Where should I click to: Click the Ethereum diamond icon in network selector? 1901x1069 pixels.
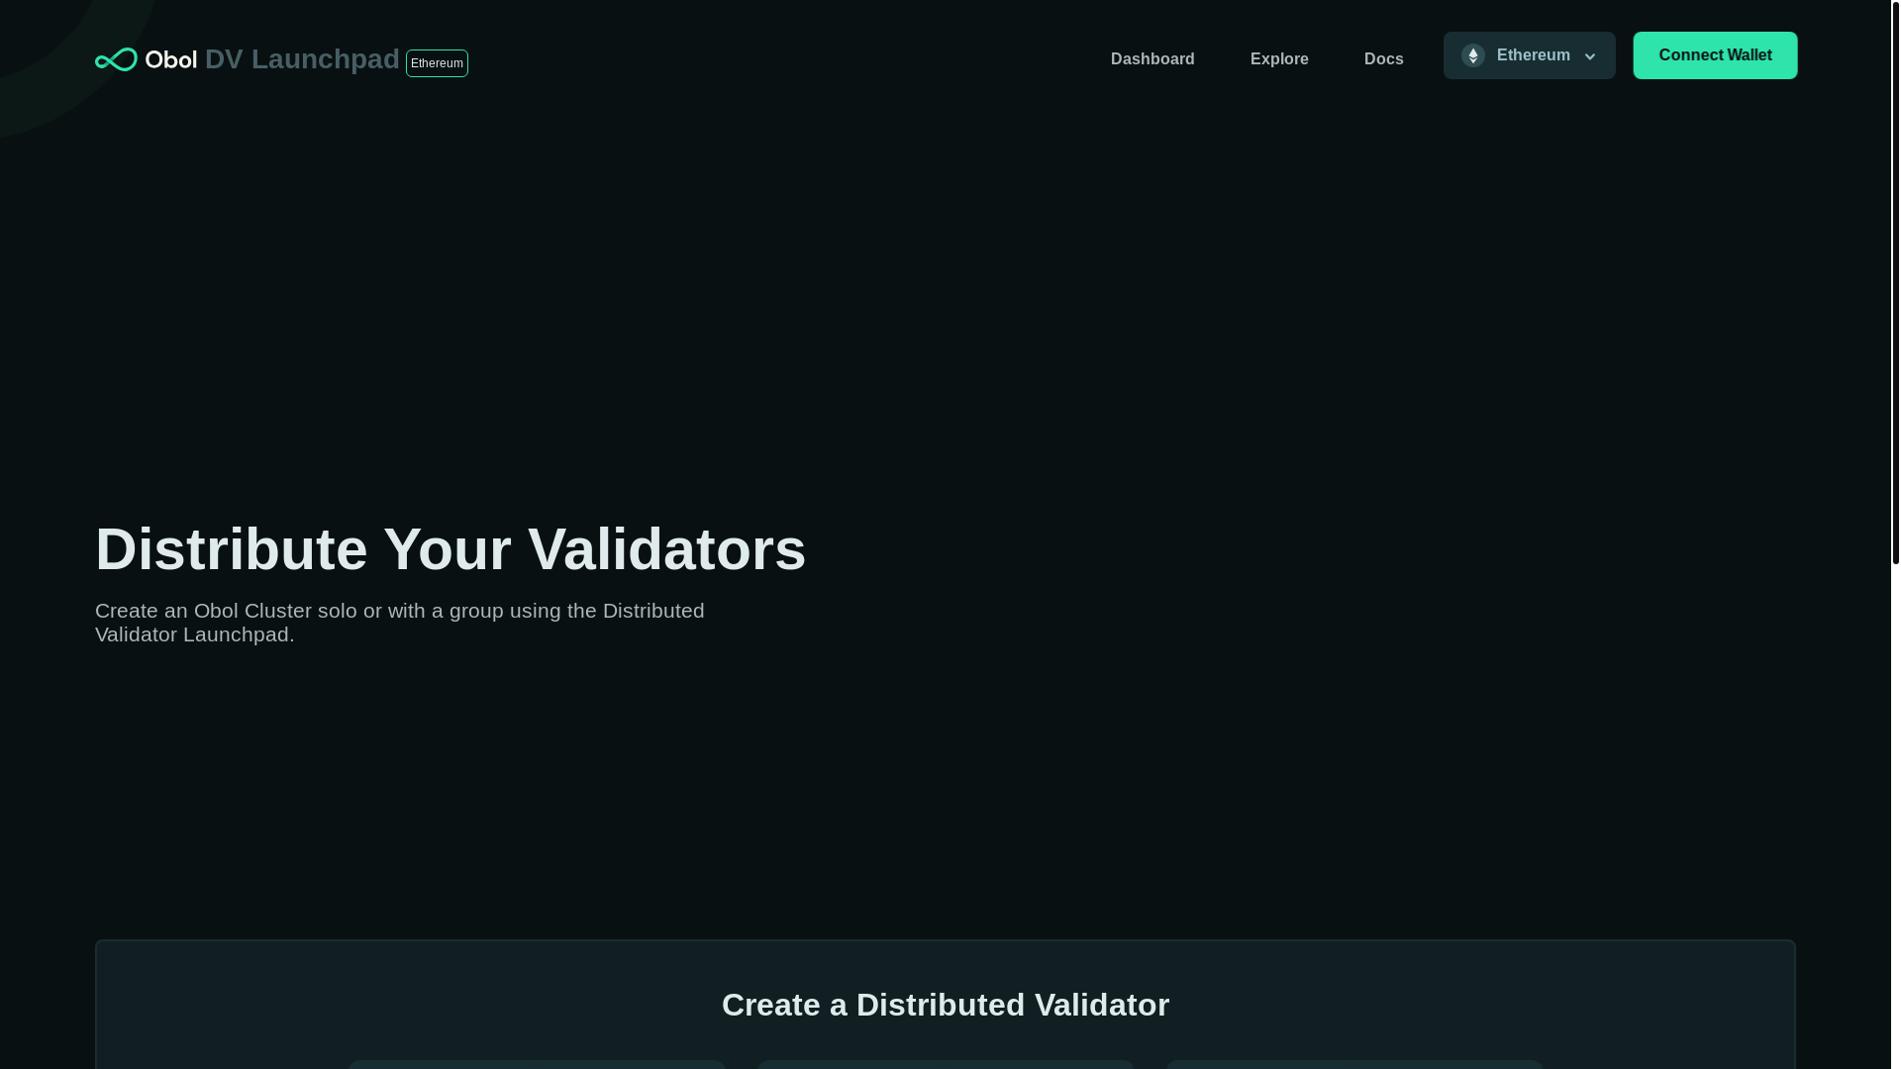tap(1473, 55)
